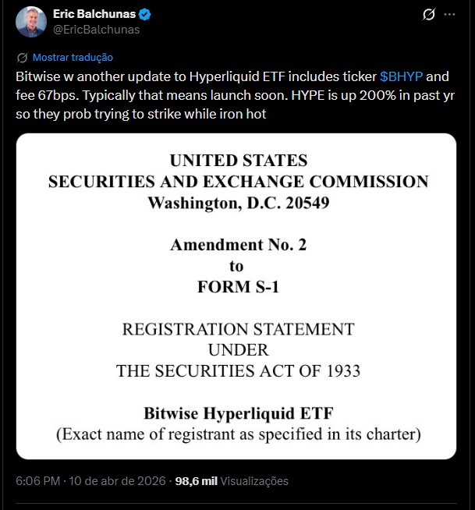Screen dimensions: 475x510
Task: Click the 6:06 PM timestamp
Action: (37, 481)
